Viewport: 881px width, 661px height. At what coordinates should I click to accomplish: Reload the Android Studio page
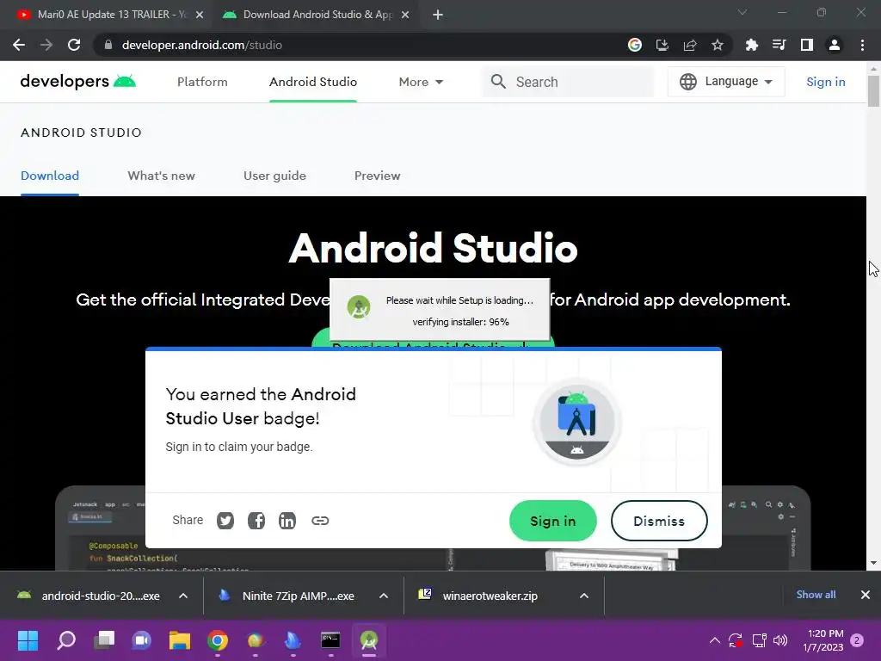[74, 45]
